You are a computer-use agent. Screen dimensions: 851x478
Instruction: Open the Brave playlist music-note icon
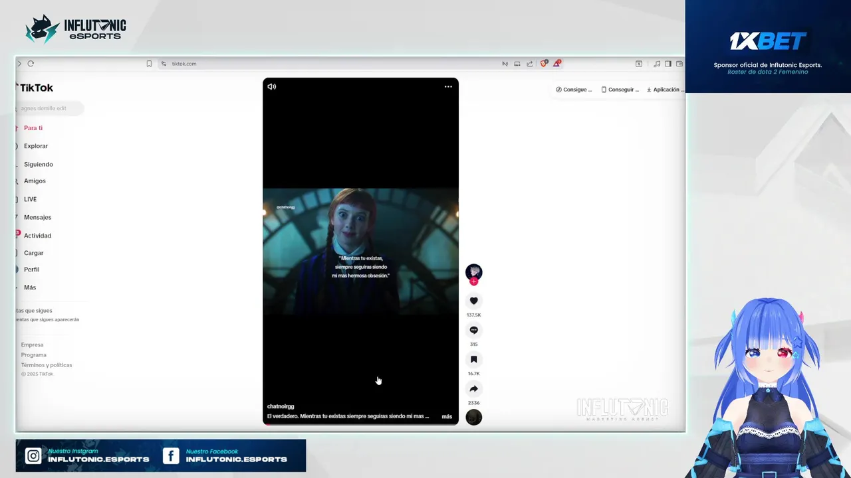pyautogui.click(x=657, y=64)
